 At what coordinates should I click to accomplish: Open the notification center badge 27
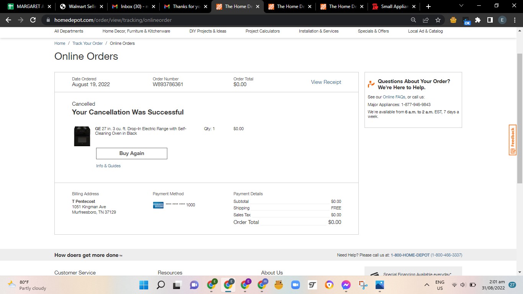(x=512, y=285)
